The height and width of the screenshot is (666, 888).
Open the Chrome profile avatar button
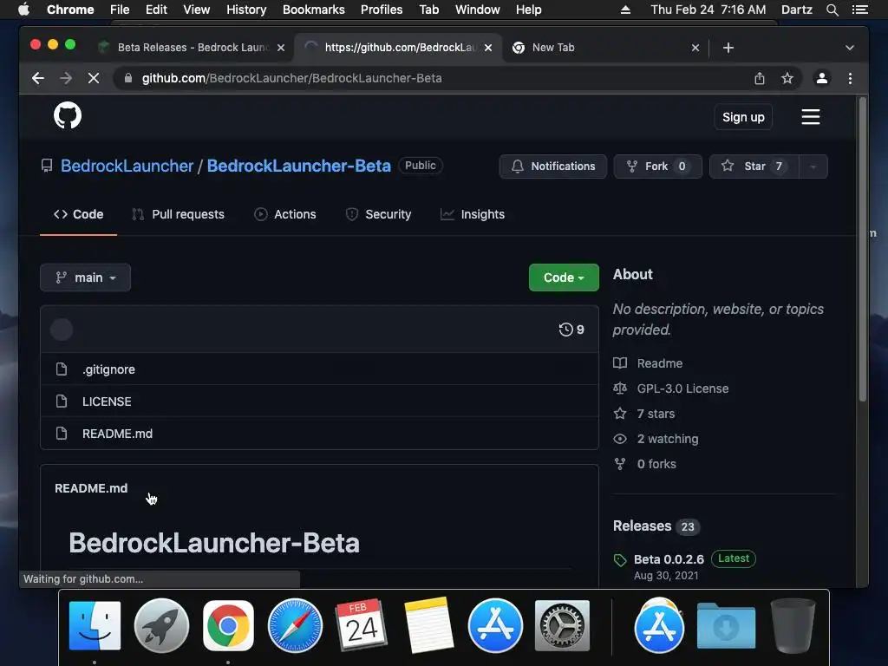(822, 78)
